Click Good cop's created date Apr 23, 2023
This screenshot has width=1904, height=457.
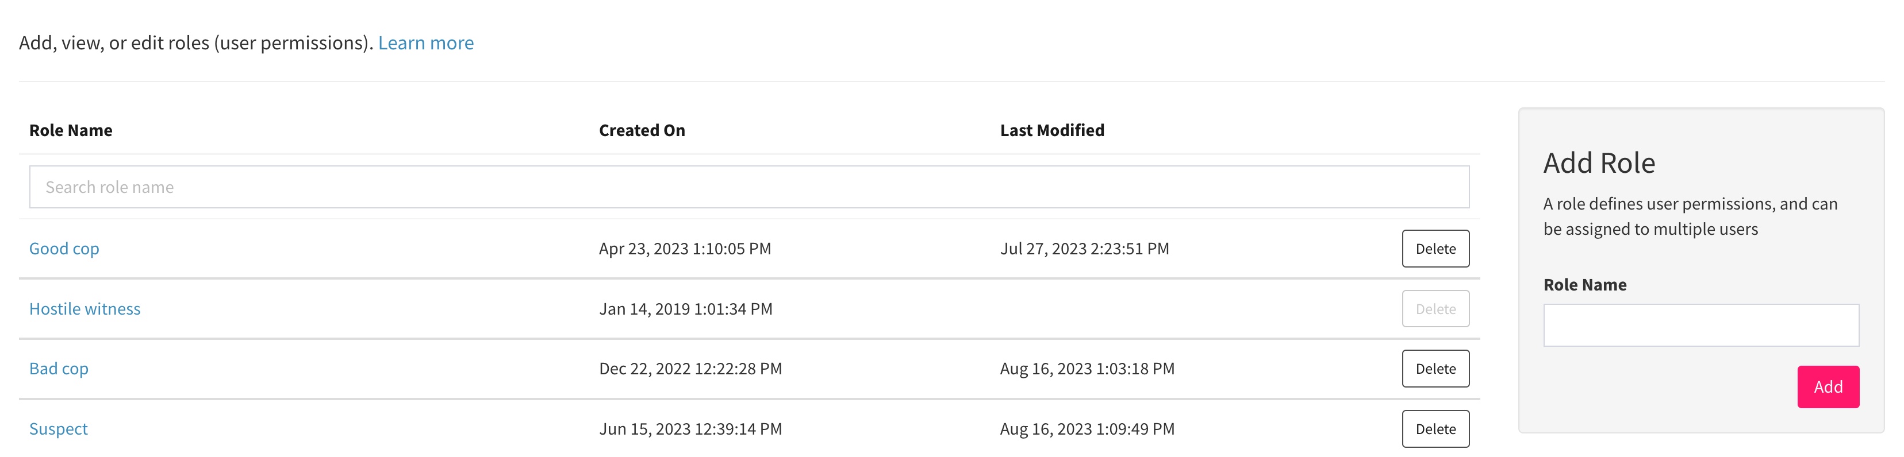[685, 249]
